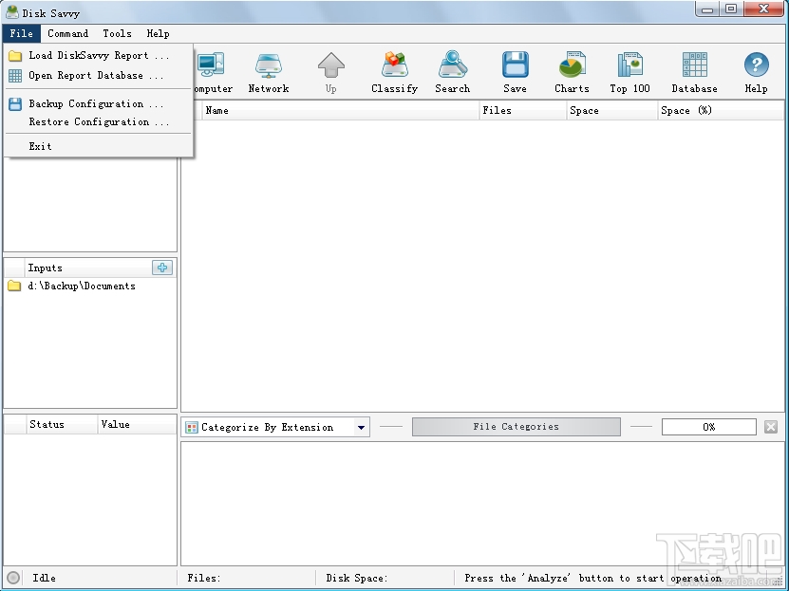The height and width of the screenshot is (591, 789).
Task: Sort by the Space (%) column header
Action: point(721,111)
